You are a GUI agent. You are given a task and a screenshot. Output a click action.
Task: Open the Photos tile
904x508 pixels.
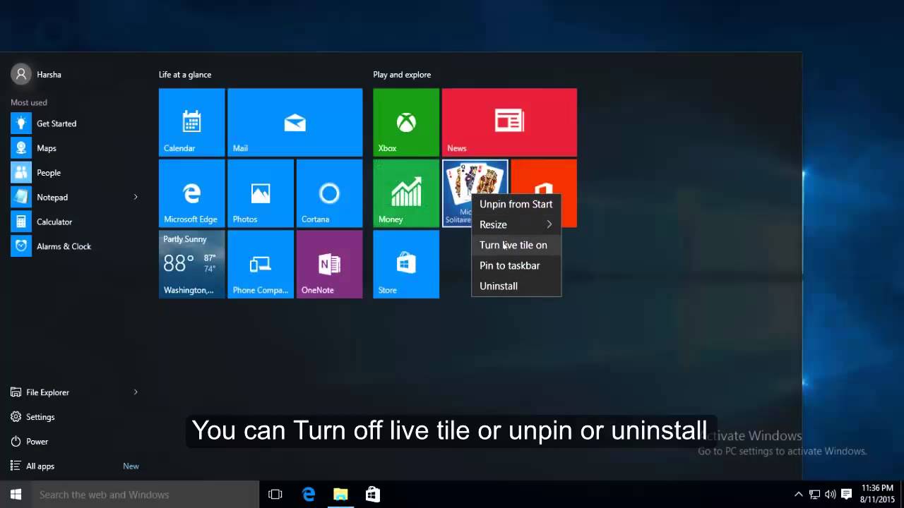[x=260, y=193]
